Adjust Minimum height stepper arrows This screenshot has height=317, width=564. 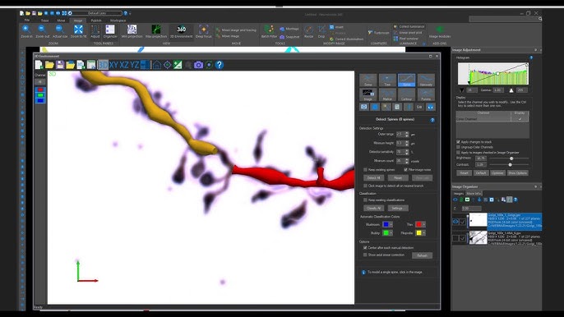(x=407, y=143)
